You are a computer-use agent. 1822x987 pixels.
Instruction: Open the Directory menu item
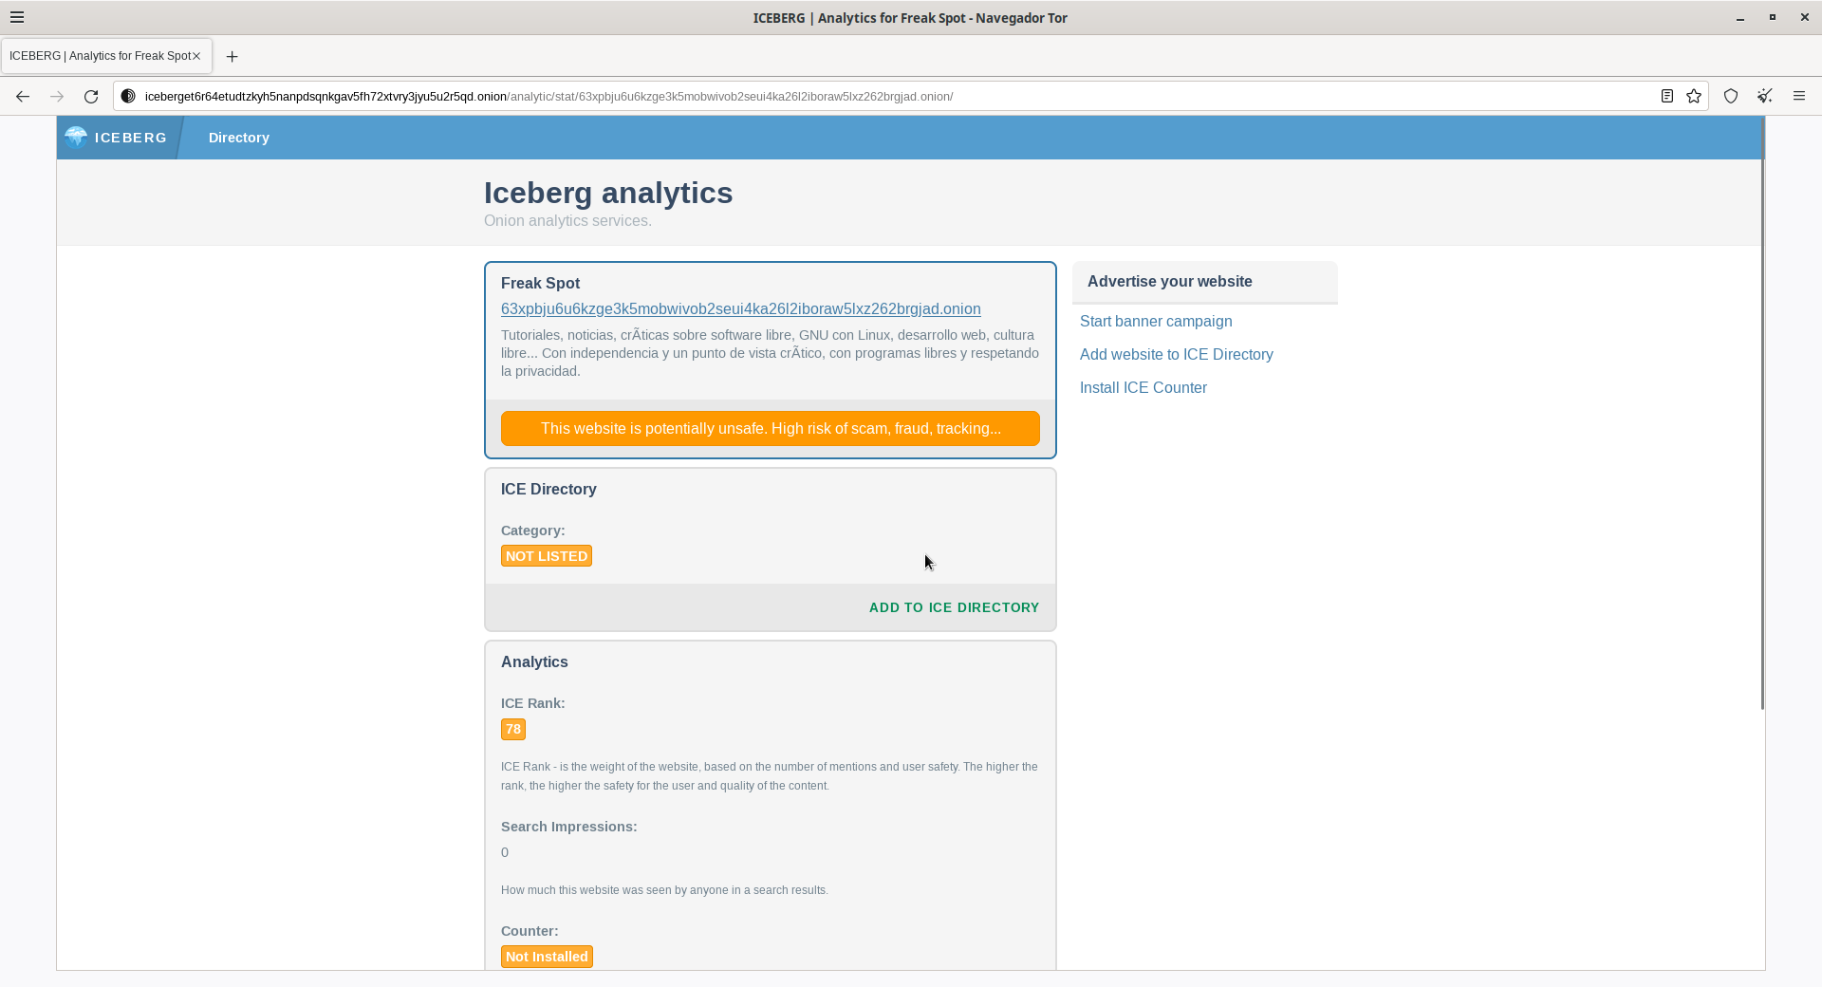(239, 138)
